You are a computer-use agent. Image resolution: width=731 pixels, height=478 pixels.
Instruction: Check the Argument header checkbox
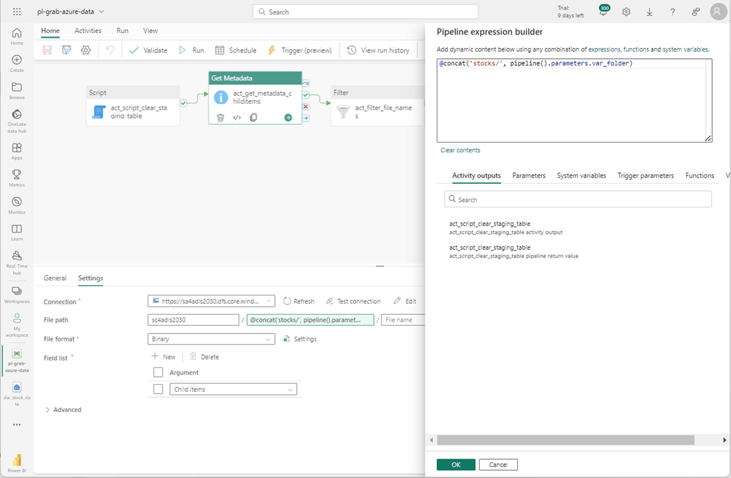coord(158,372)
